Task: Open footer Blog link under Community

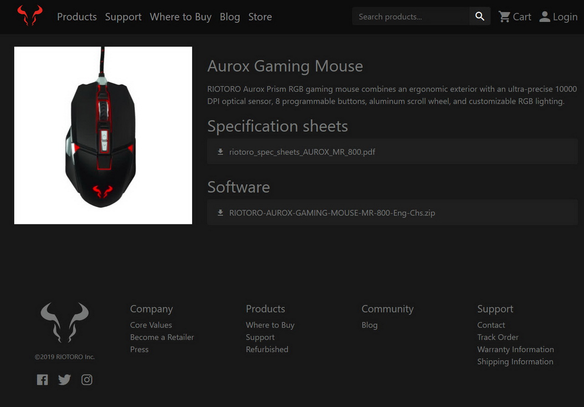Action: point(370,325)
